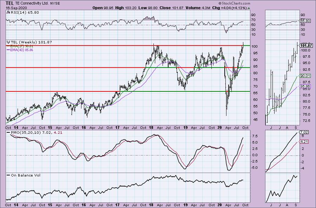Click the 65.80 RSI value tag

point(305,21)
